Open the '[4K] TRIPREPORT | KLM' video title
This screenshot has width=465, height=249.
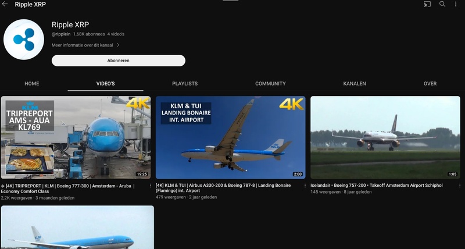pyautogui.click(x=67, y=188)
